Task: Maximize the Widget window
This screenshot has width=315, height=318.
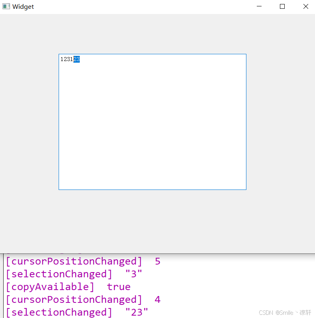Action: coord(282,6)
